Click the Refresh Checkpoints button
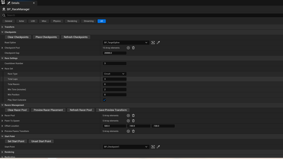The height and width of the screenshot is (159, 283). [76, 37]
